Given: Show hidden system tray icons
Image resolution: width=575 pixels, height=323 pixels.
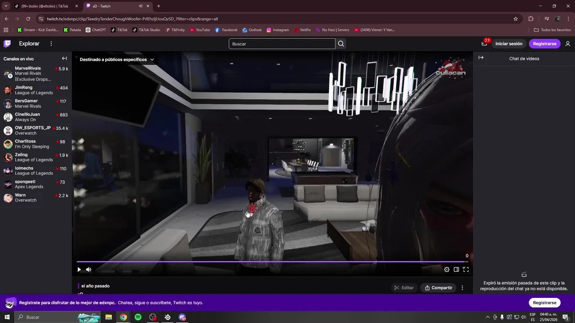Looking at the screenshot, I should coord(487,317).
